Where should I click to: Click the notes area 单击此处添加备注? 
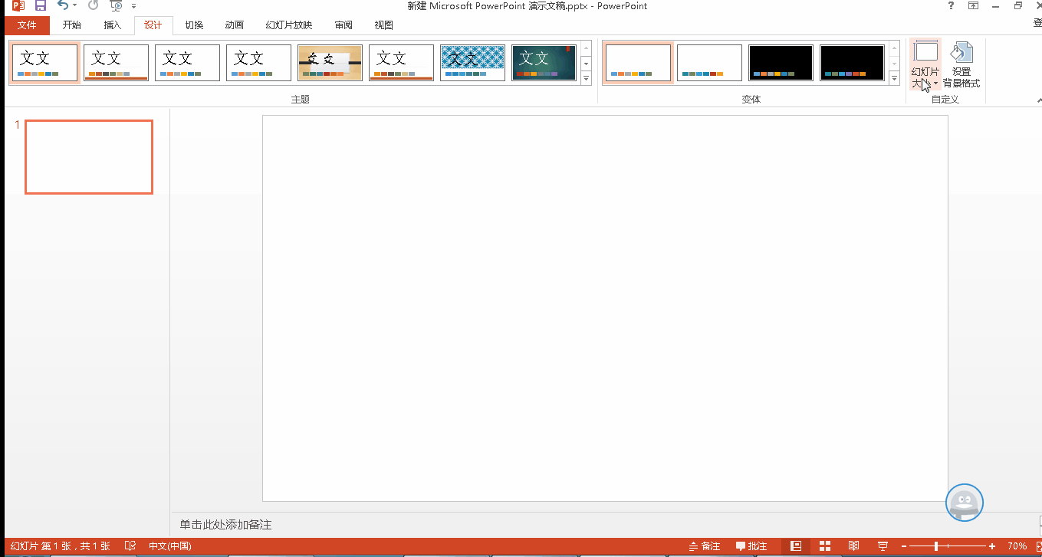click(x=225, y=525)
